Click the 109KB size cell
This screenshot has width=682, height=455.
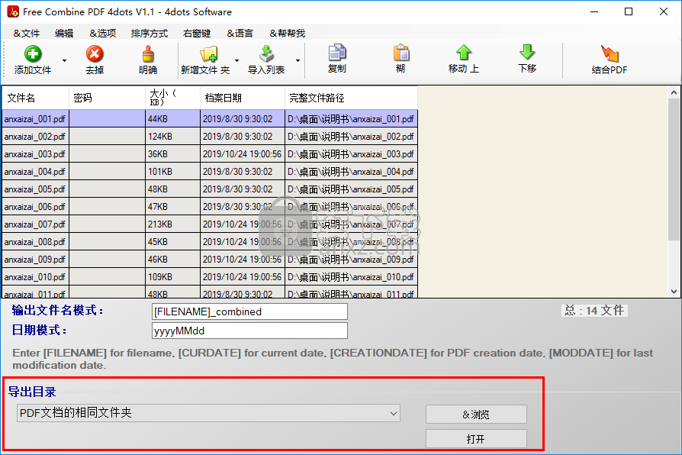point(172,277)
